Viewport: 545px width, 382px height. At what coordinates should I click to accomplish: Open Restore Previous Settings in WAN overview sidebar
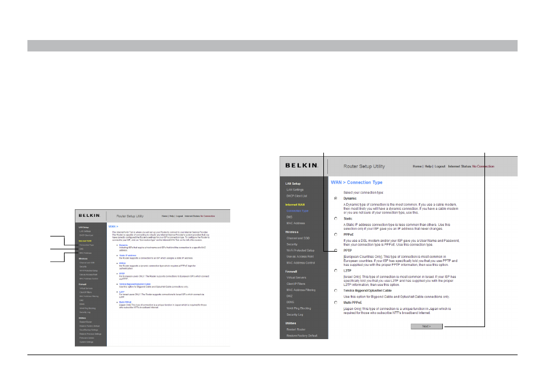click(x=90, y=334)
